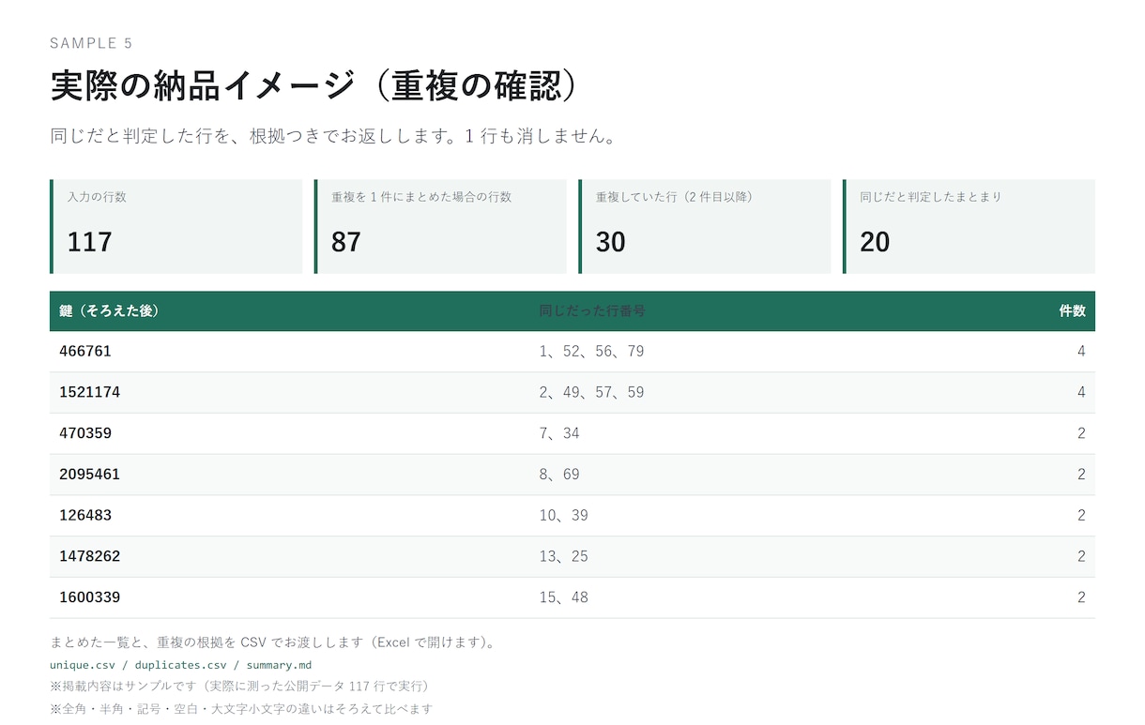Click the footnote ※掲載内容はサンプルです
1145x725 pixels.
pos(239,687)
